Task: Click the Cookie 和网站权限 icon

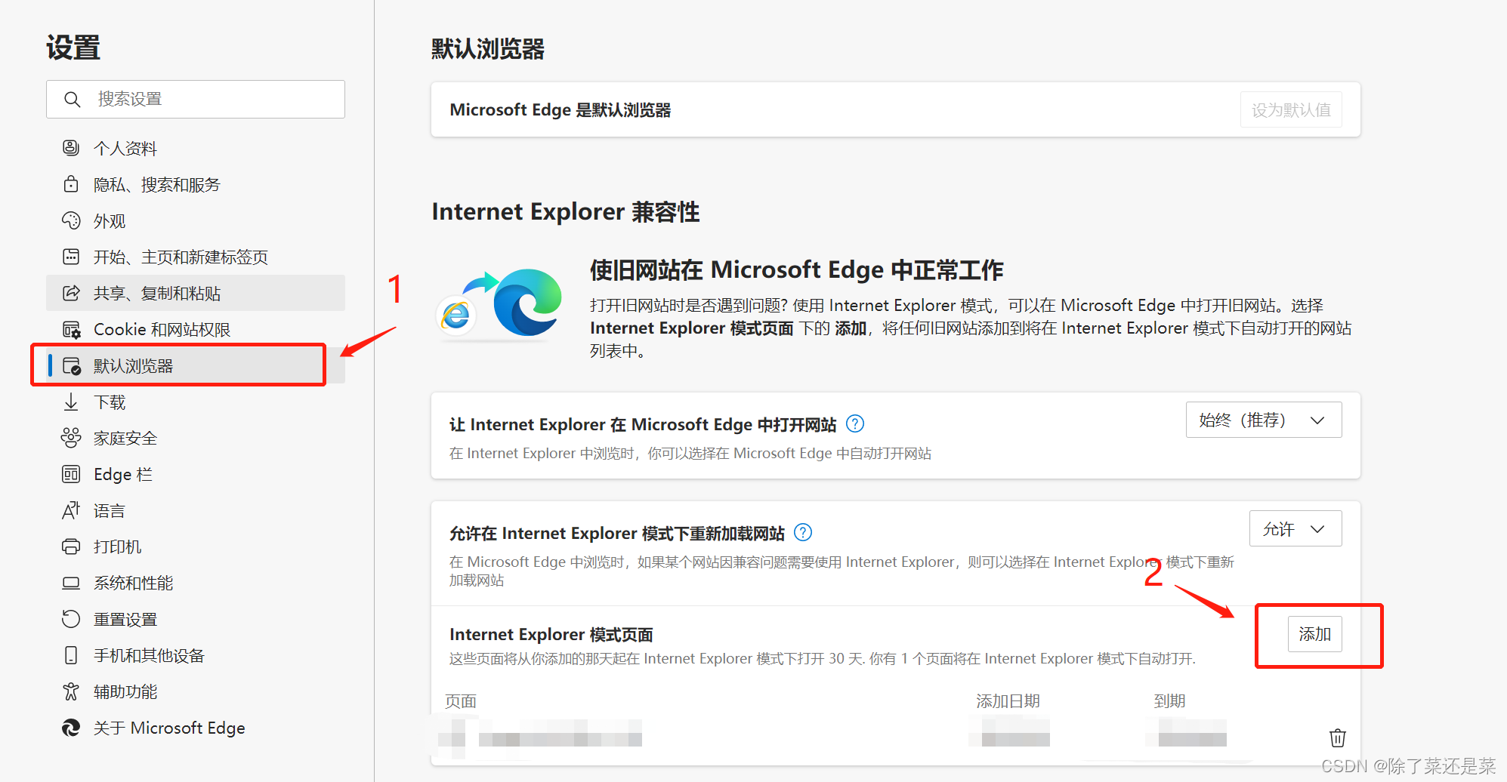Action: [71, 329]
